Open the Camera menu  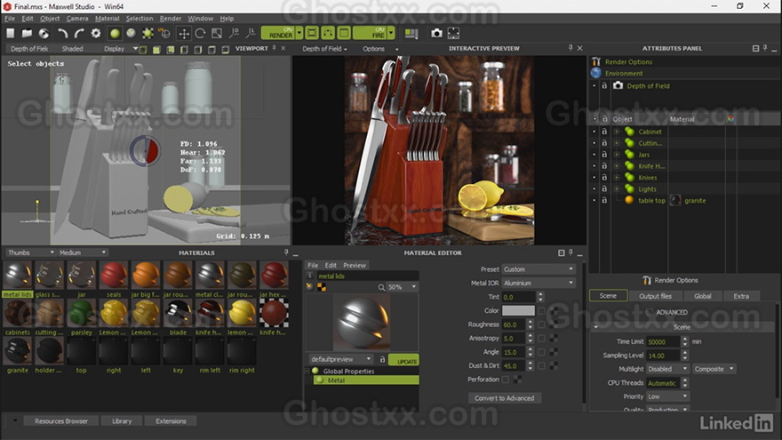[77, 19]
